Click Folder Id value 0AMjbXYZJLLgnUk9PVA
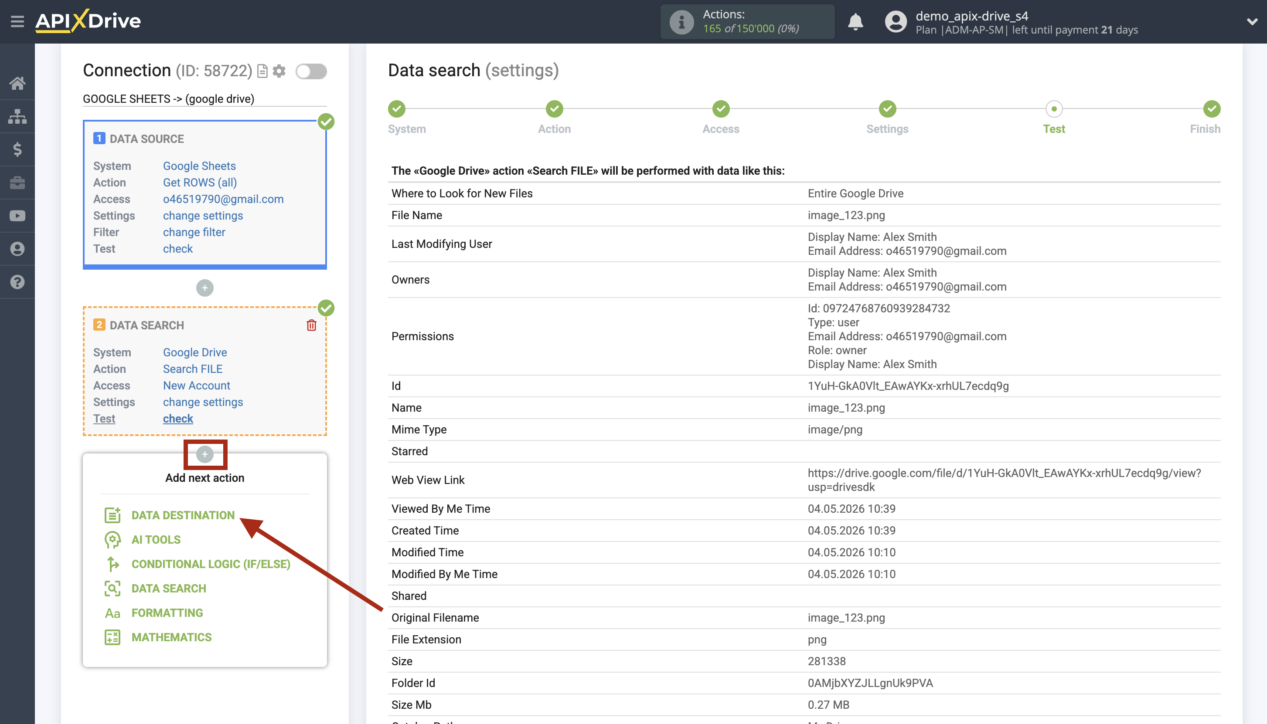The height and width of the screenshot is (724, 1267). (x=870, y=683)
